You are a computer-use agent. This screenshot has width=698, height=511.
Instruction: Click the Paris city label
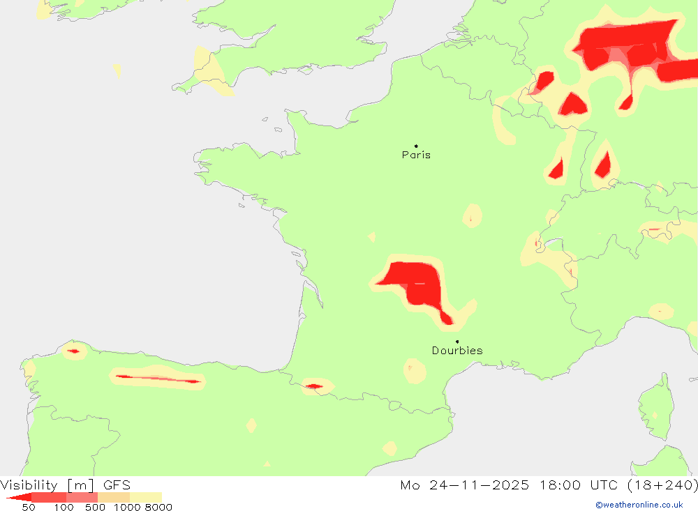point(416,155)
